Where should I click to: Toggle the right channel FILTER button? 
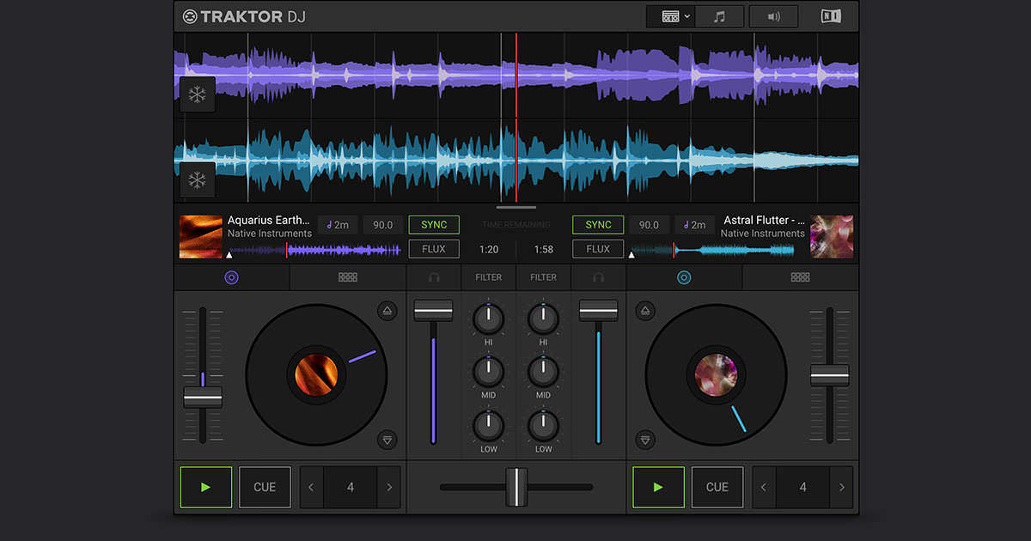tap(543, 277)
